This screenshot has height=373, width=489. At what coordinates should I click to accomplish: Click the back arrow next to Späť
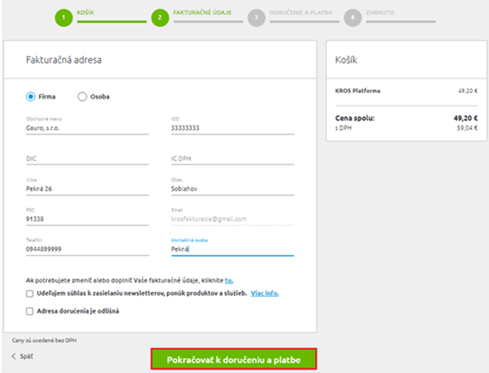(14, 356)
